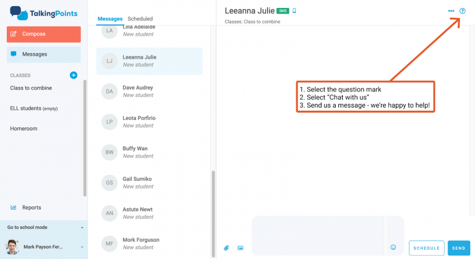Image resolution: width=475 pixels, height=259 pixels.
Task: Insert an image with picture icon
Action: pos(240,248)
